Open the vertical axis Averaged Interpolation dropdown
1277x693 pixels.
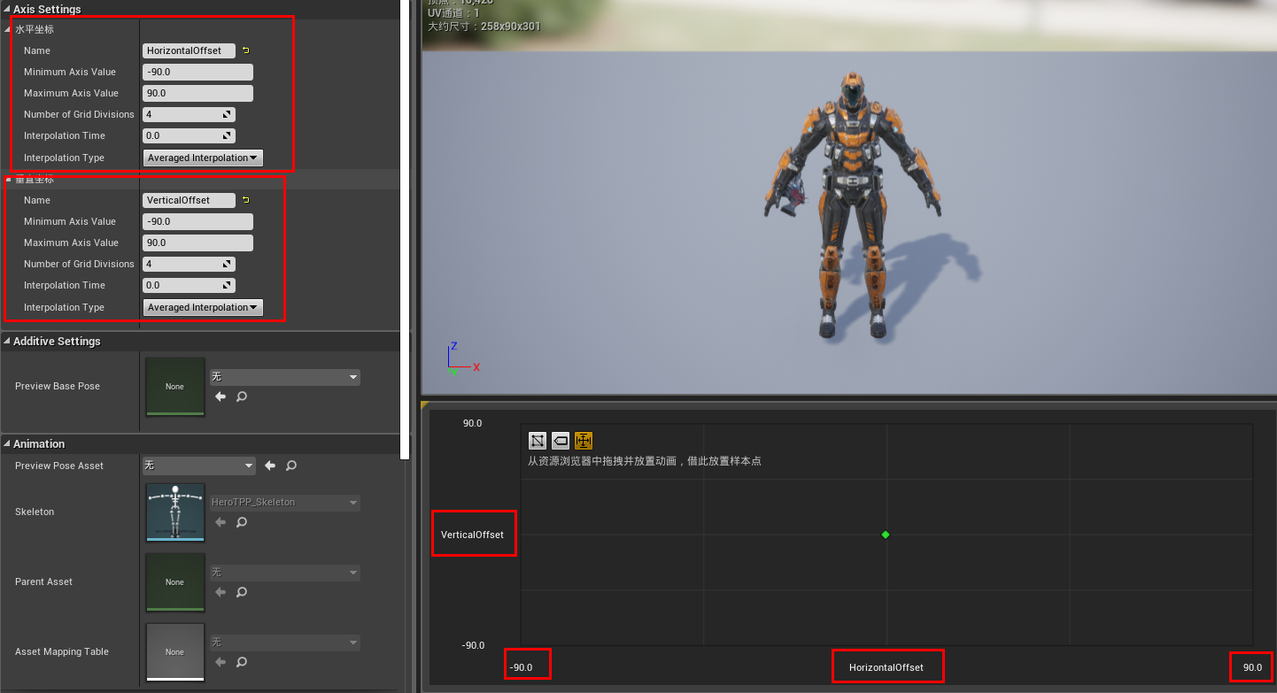(202, 307)
